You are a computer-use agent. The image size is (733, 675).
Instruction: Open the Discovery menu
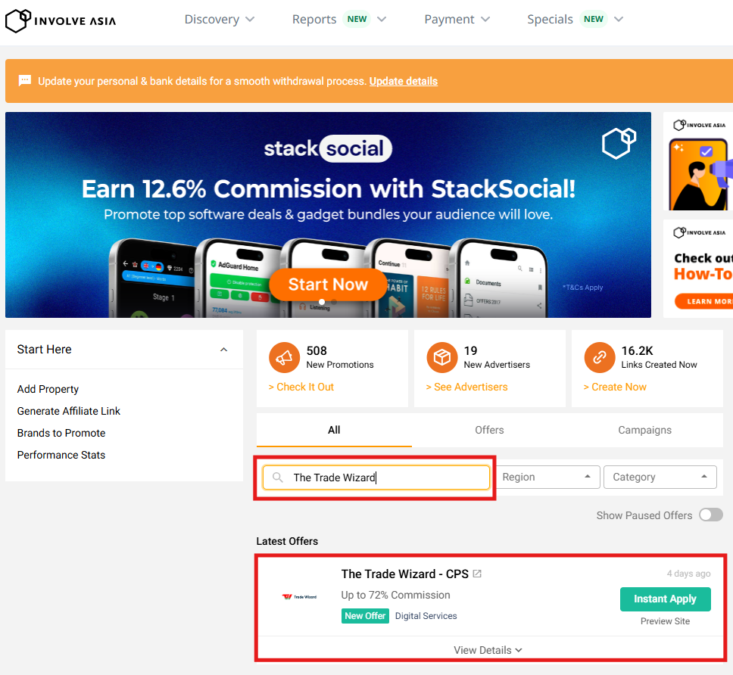(x=220, y=20)
